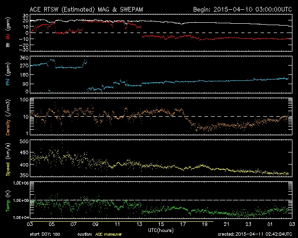This screenshot has height=238, width=298.
Task: Click the '09' hour tick label
Action: click(95, 224)
